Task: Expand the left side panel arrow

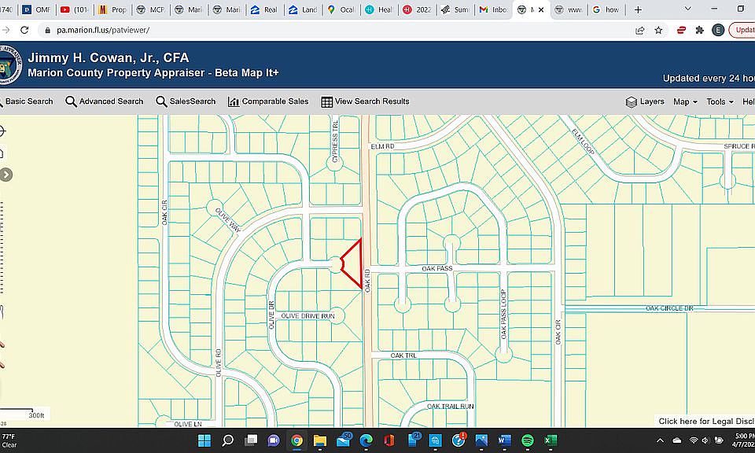Action: point(6,175)
